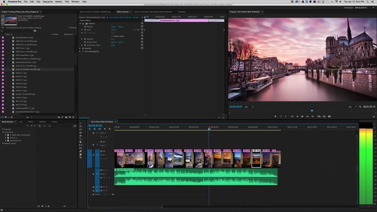This screenshot has height=212, width=377.
Task: Toggle animation stopwatch for Position
Action: (85, 27)
